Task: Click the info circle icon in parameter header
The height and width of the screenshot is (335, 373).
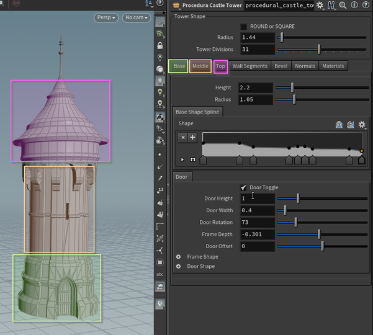Action: [x=354, y=5]
